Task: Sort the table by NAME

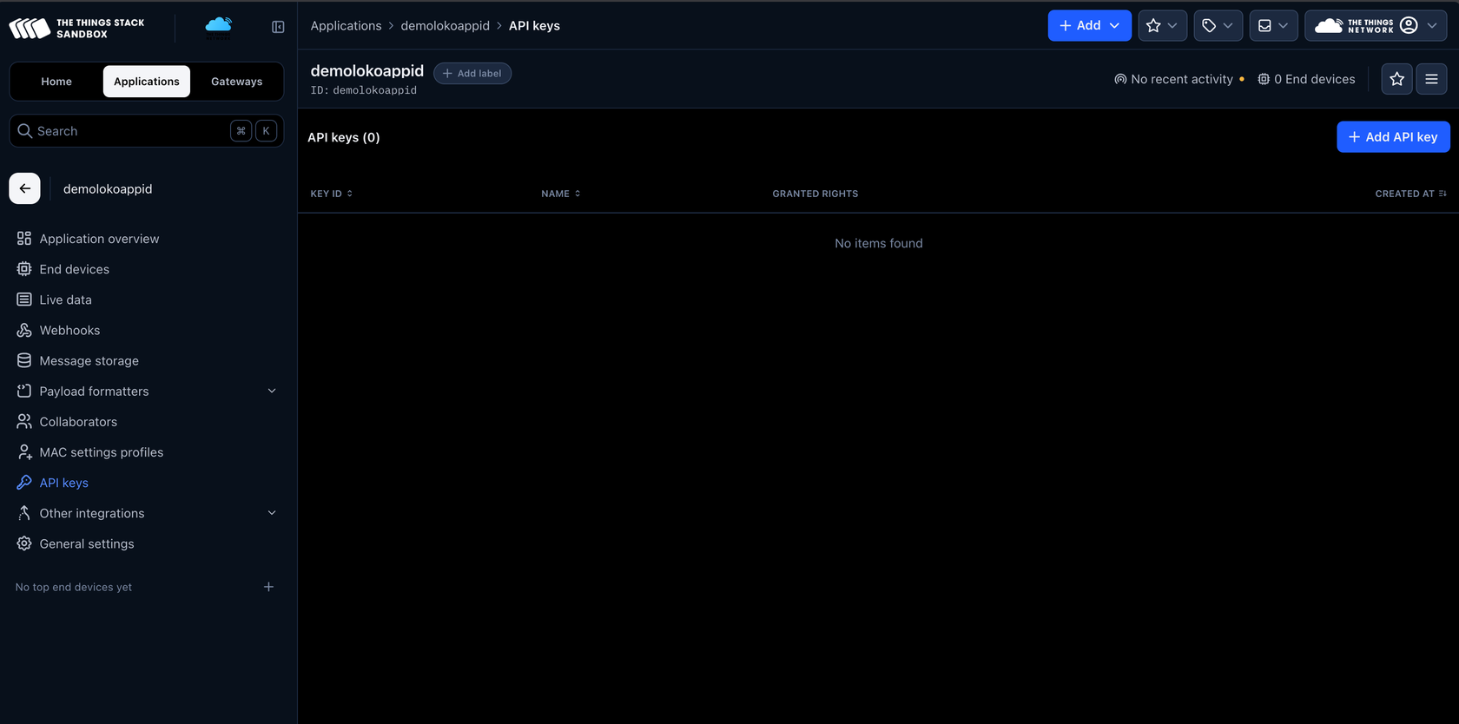Action: pos(561,194)
